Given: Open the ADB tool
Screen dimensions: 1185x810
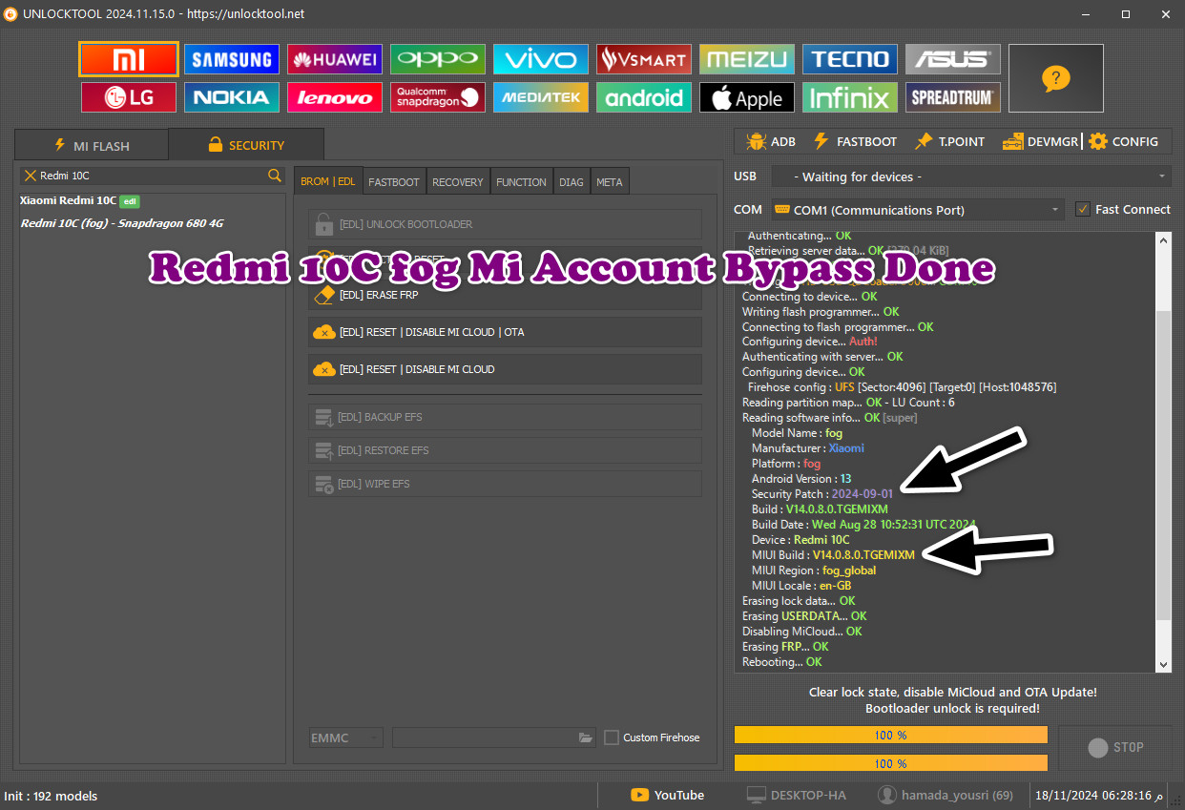Looking at the screenshot, I should pos(771,141).
